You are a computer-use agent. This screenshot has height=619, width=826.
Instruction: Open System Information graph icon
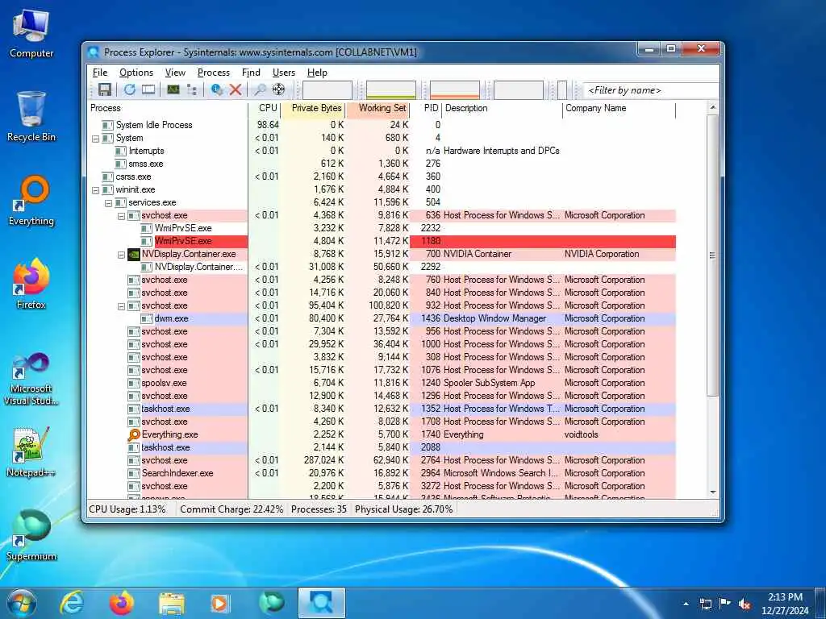[173, 90]
